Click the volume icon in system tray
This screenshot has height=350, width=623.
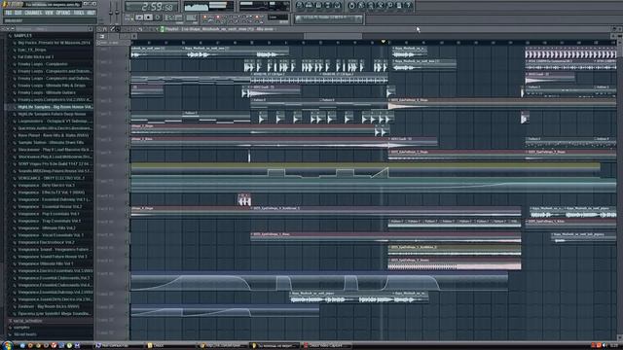coord(605,346)
